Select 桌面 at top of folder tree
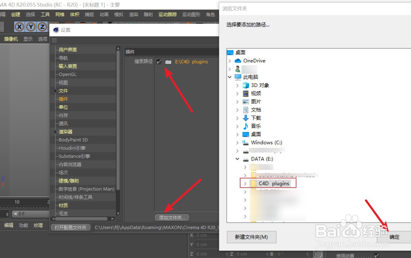 click(x=240, y=52)
